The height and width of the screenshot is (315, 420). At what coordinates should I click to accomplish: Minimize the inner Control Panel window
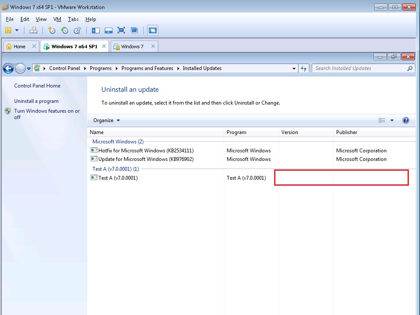point(380,57)
